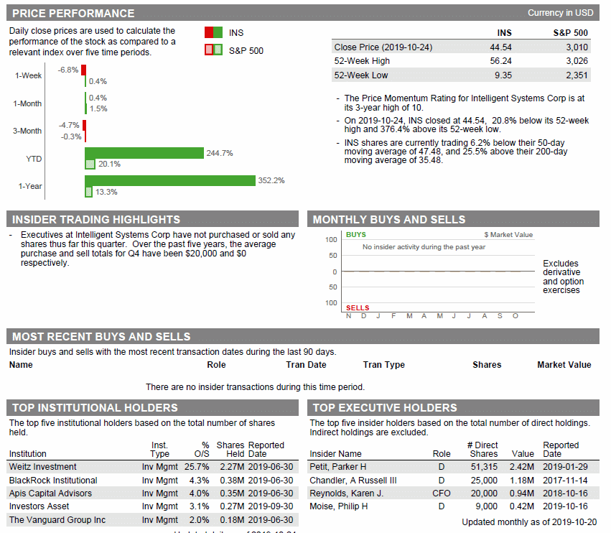Click the red-green INS legend swatch
Viewport: 611px width, 533px height.
point(213,32)
